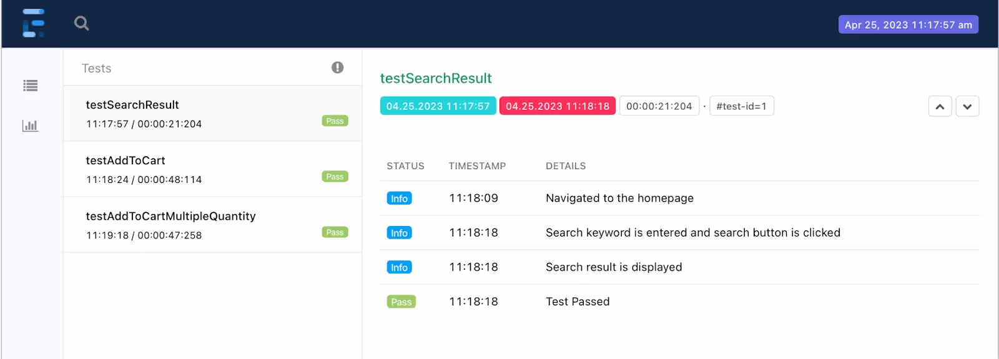
Task: Go to previous test with up chevron
Action: pyautogui.click(x=940, y=106)
